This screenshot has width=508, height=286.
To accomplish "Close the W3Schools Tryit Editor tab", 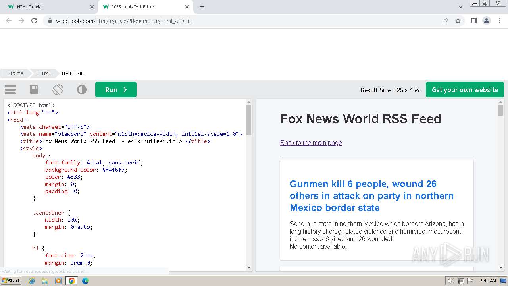I will point(187,7).
